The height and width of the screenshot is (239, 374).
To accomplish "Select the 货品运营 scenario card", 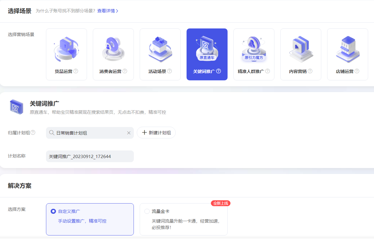I will [x=66, y=54].
